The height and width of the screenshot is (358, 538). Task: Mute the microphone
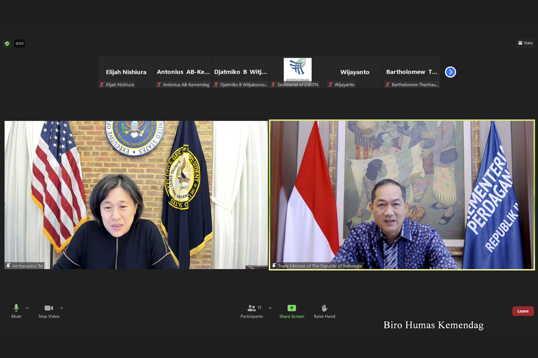click(x=16, y=309)
